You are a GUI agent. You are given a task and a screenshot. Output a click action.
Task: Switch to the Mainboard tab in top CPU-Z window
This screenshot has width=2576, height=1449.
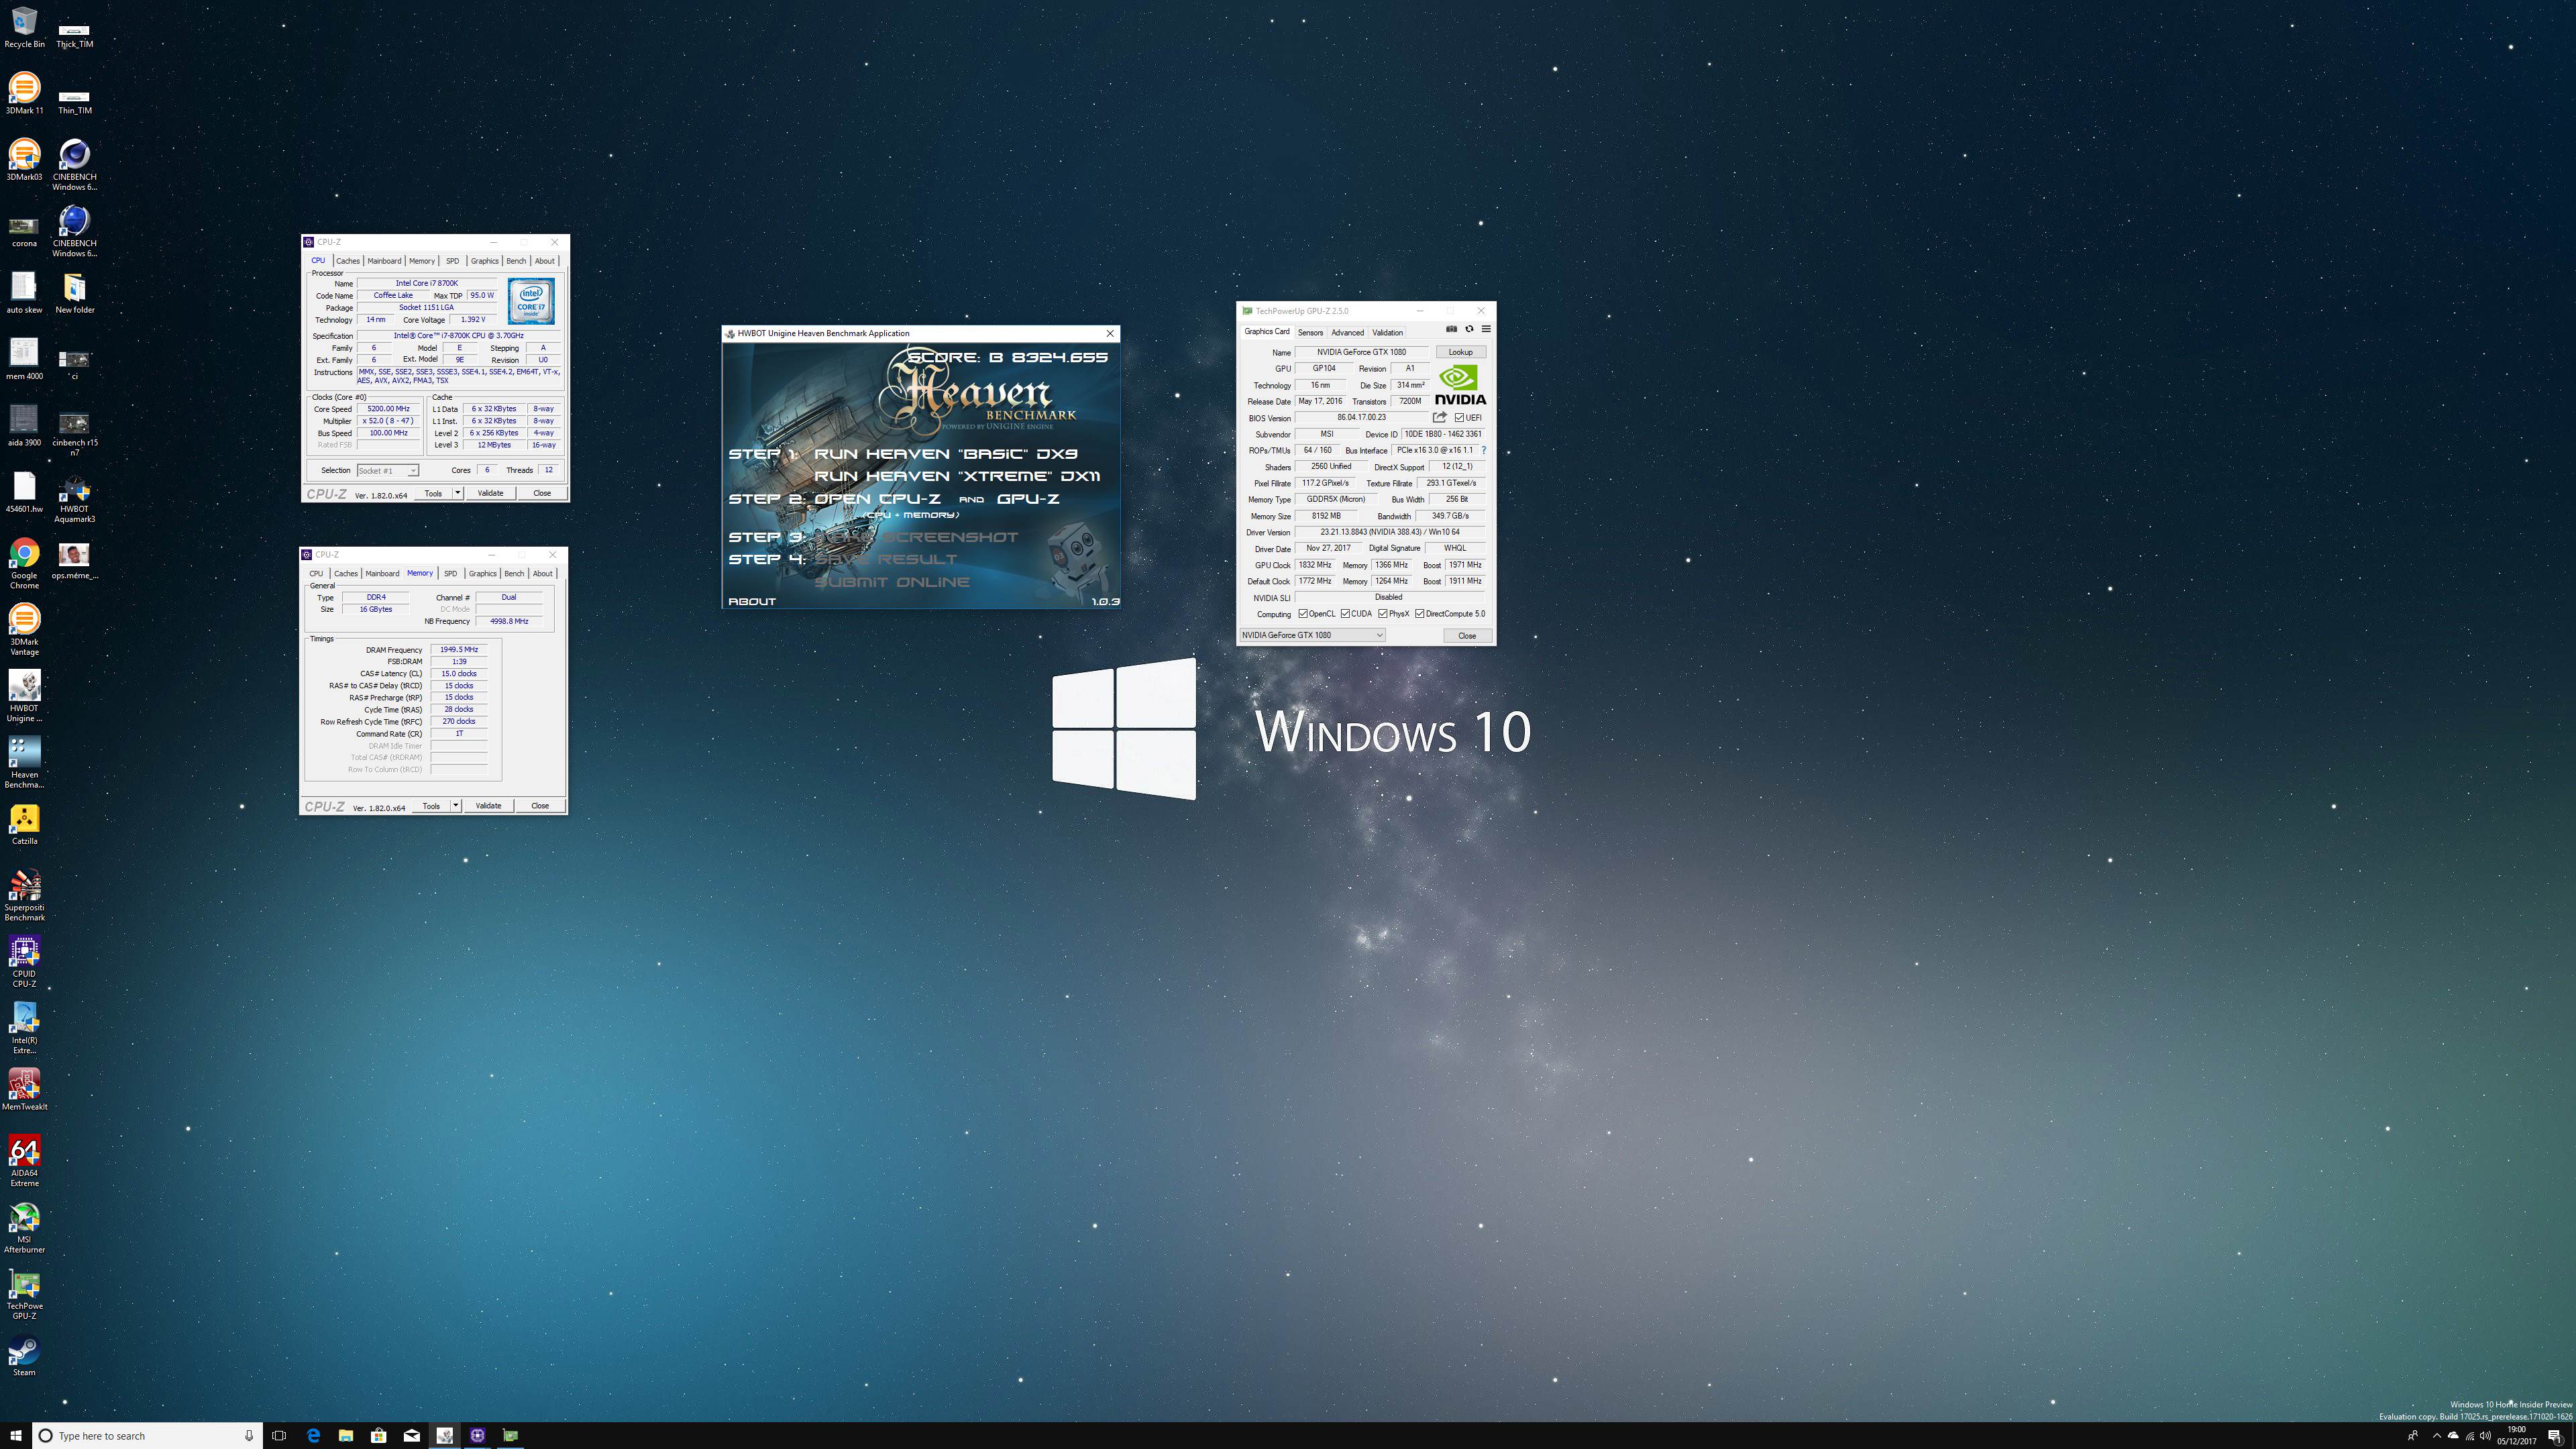pos(384,261)
